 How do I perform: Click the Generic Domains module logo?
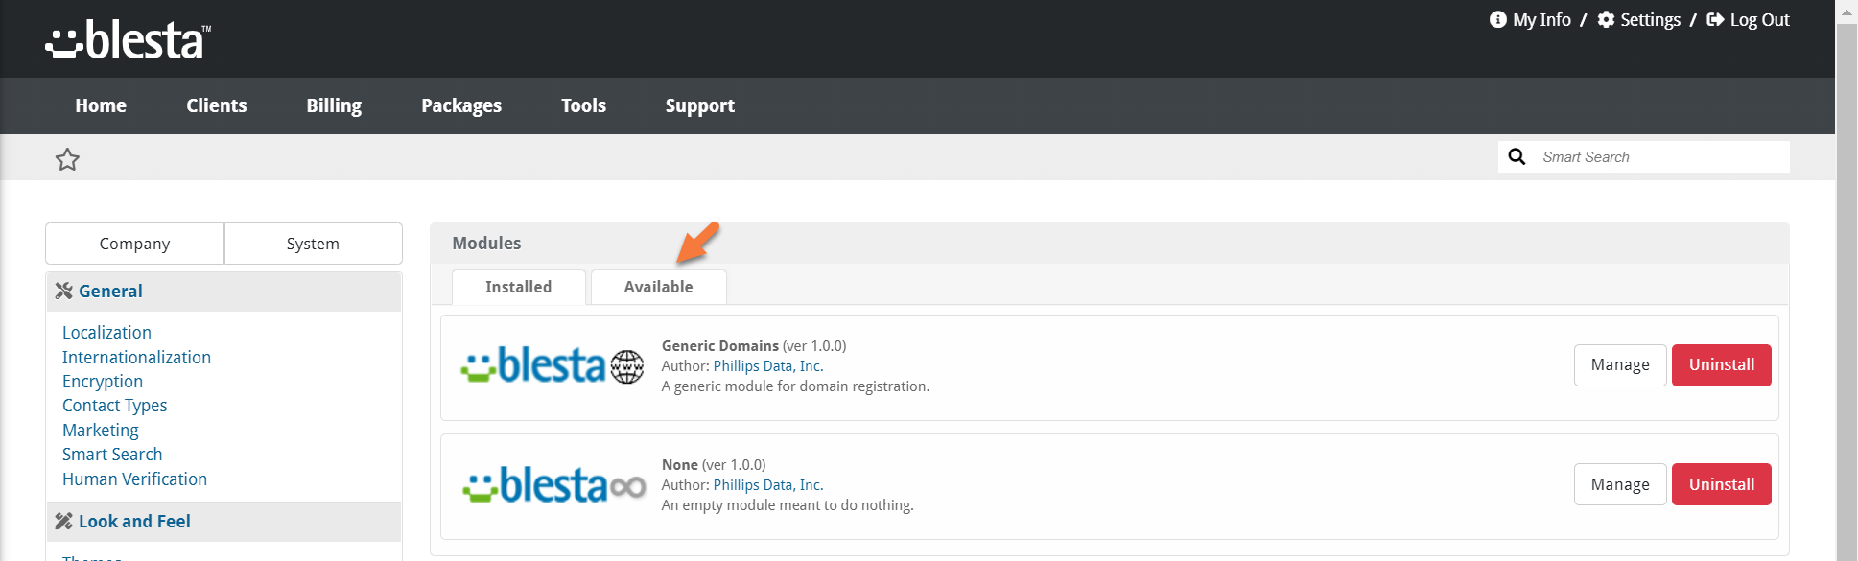pos(553,366)
